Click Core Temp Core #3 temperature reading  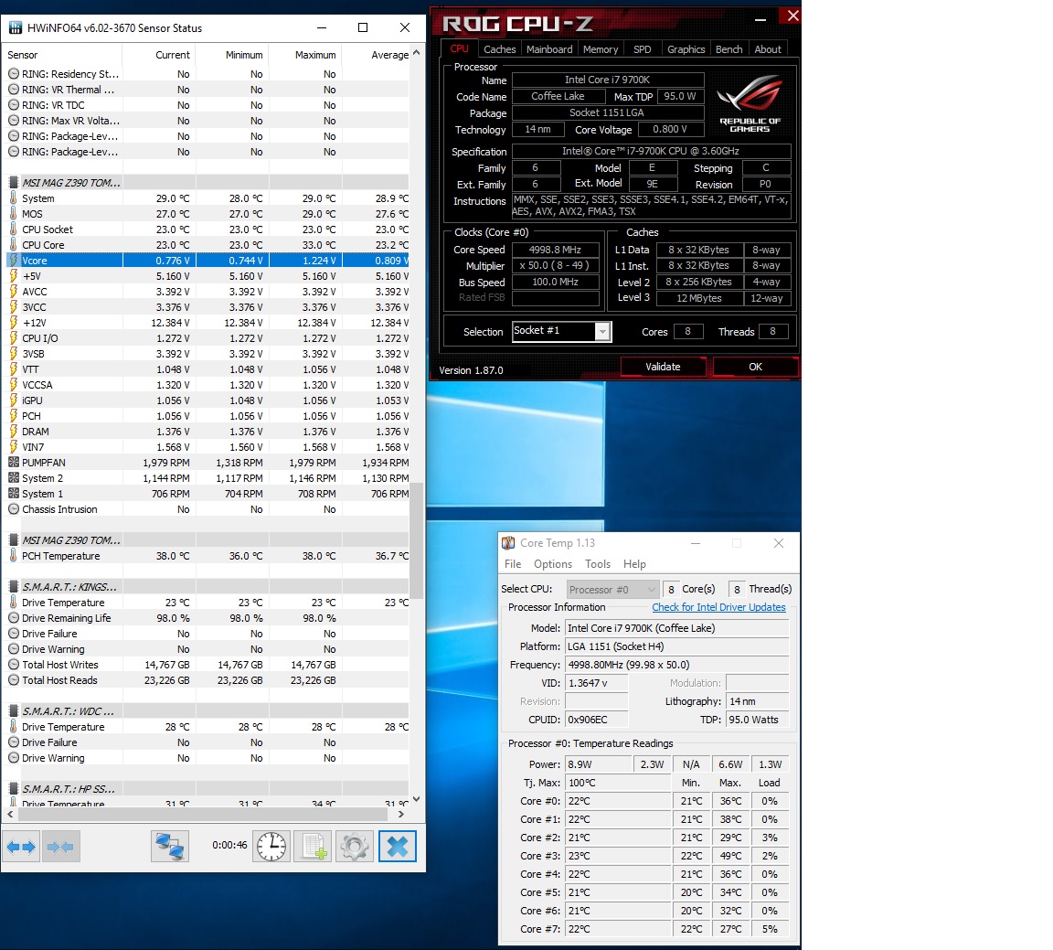(x=619, y=856)
